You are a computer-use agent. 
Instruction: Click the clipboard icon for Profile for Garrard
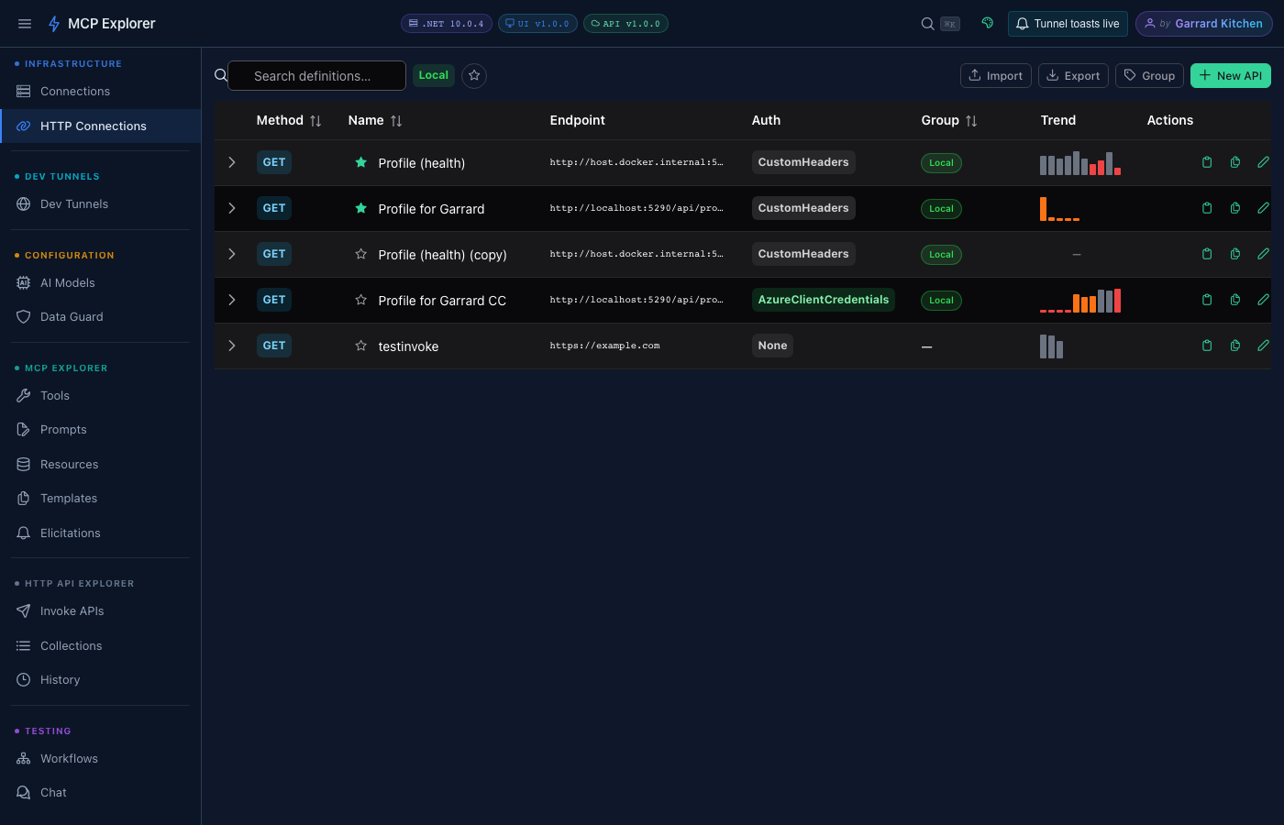coord(1207,208)
